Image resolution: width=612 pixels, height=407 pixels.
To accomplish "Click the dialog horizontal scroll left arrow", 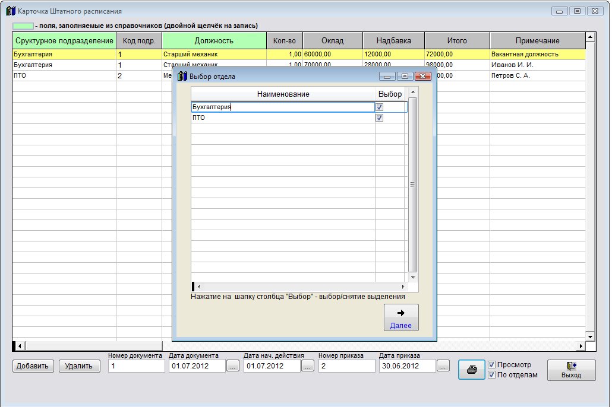I will tap(199, 287).
